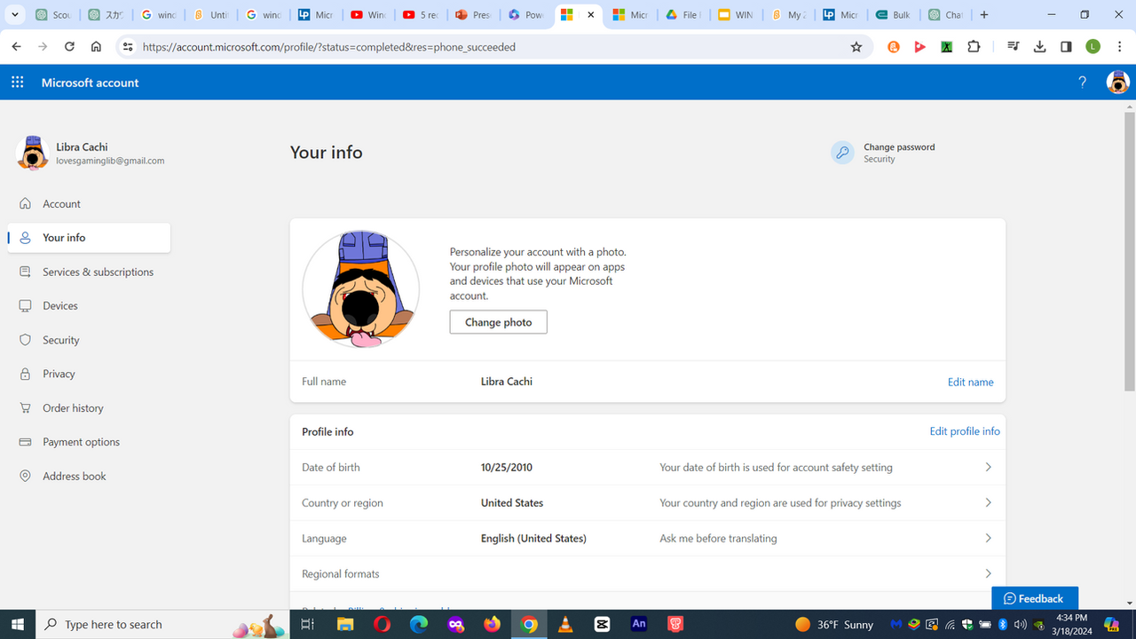Screen dimensions: 1136x639
Task: Open Chrome Downloads icon
Action: (x=1039, y=47)
